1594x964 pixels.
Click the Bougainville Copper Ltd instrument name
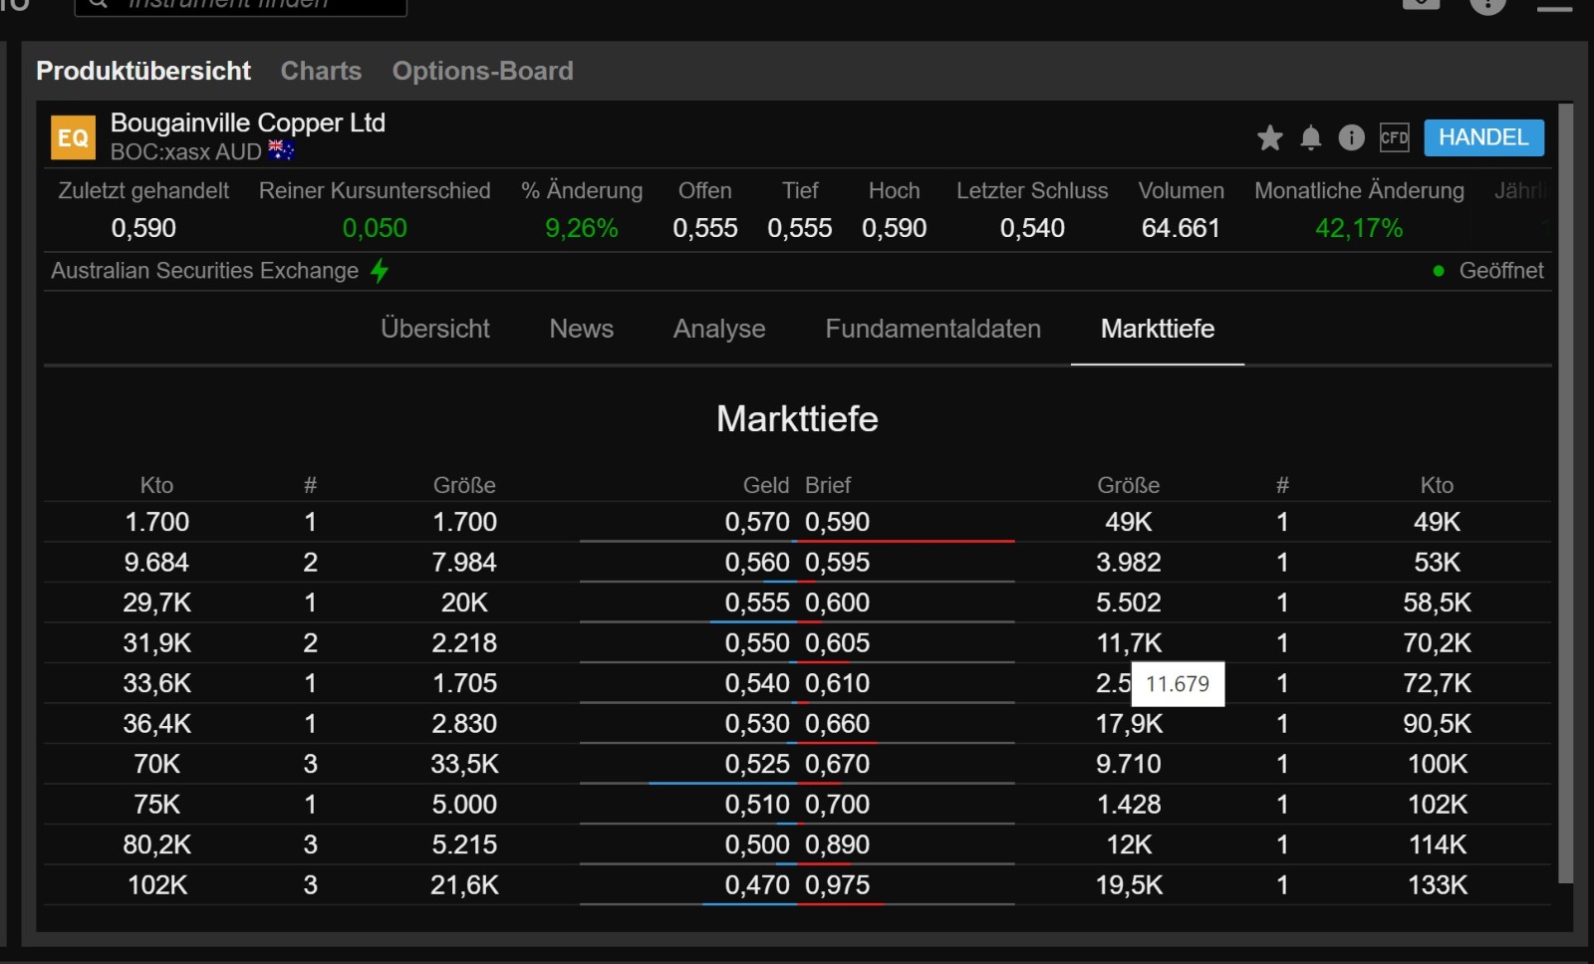(x=248, y=122)
